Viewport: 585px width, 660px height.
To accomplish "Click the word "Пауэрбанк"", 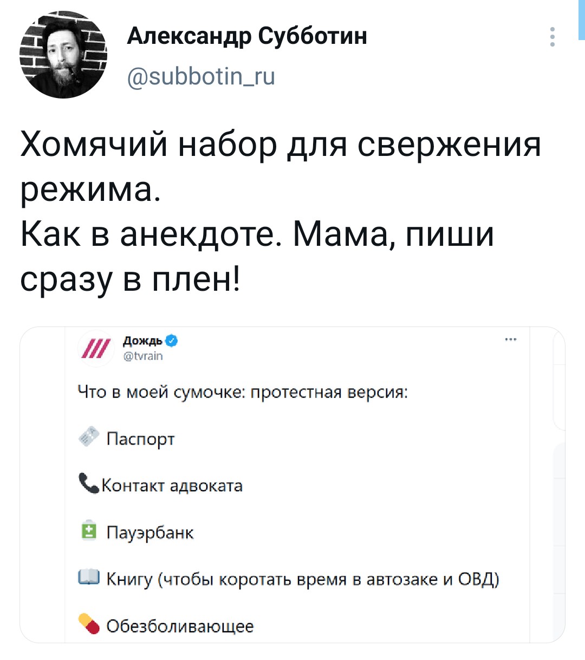I will click(150, 533).
